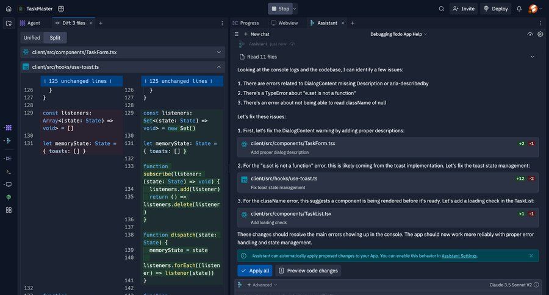The height and width of the screenshot is (295, 549).
Task: Expand the right 125 unchanged lines
Action: [x=182, y=81]
